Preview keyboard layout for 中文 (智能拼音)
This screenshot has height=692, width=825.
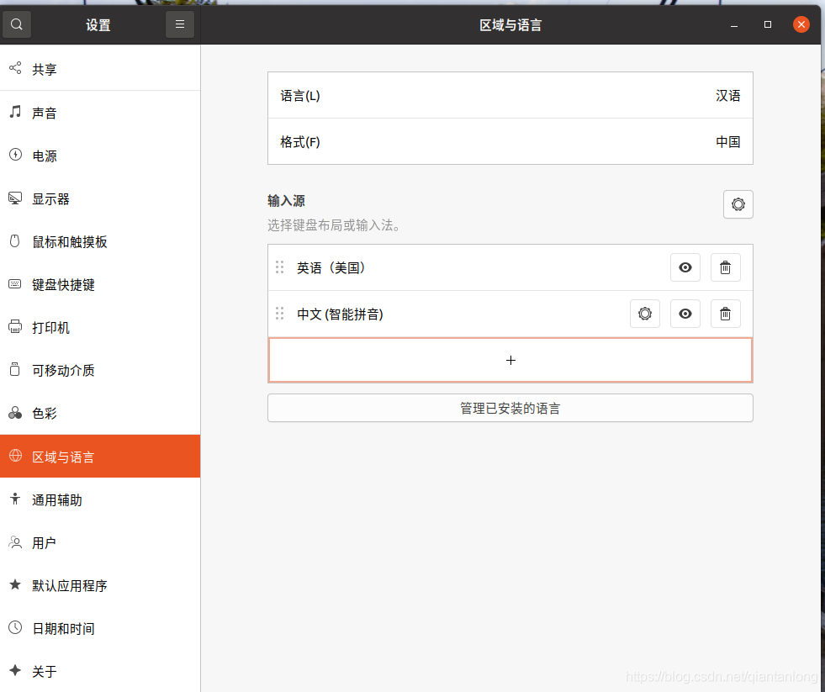point(685,314)
